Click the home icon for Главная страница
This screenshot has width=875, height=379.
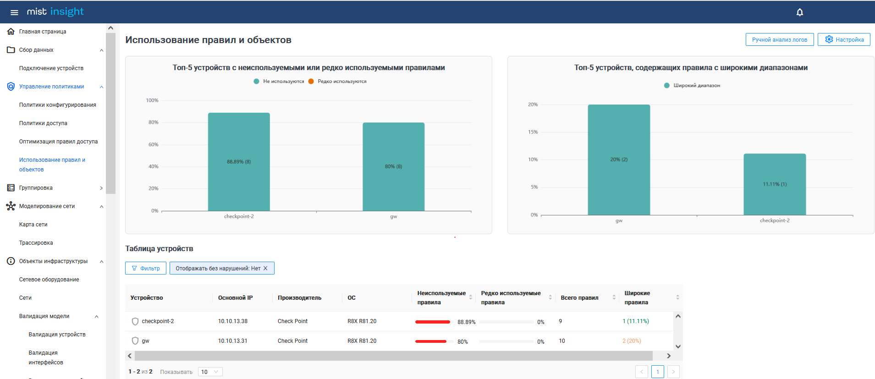(11, 32)
